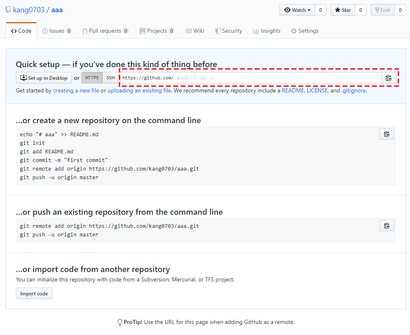Click the repository URL input field
This screenshot has width=410, height=335.
251,78
